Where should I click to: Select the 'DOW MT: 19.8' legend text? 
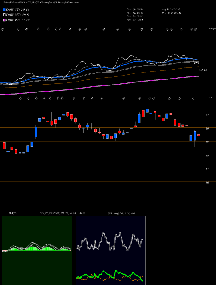click(x=17, y=15)
